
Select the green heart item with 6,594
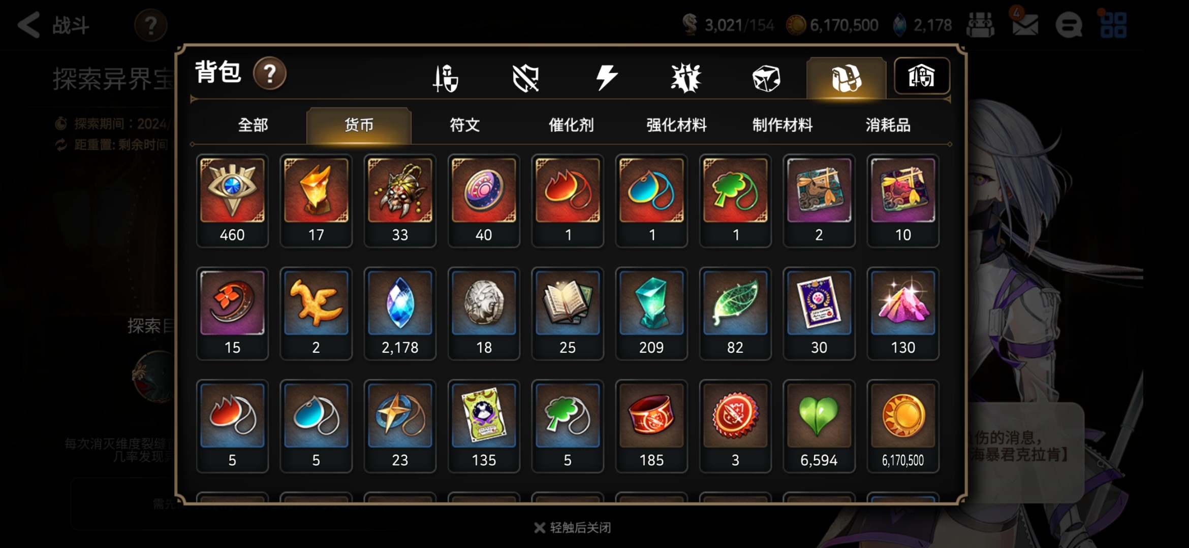click(819, 427)
